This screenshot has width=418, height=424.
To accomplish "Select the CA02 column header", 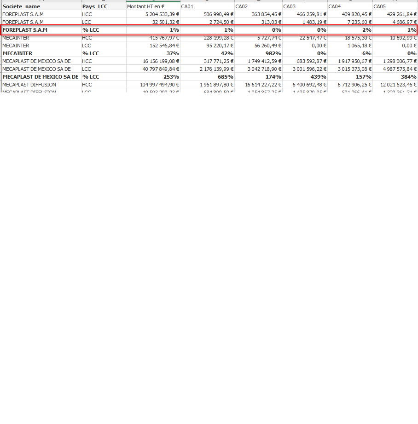I will (x=259, y=6).
